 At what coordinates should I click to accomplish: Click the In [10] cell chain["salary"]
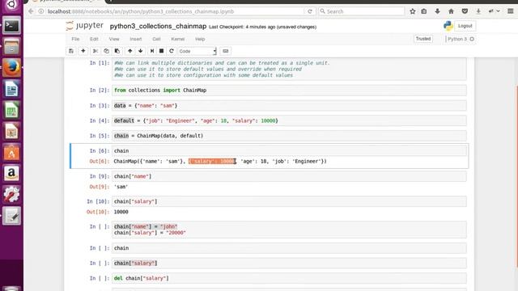[289, 201]
